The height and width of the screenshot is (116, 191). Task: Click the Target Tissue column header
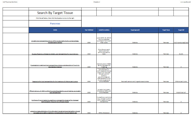tap(166, 30)
